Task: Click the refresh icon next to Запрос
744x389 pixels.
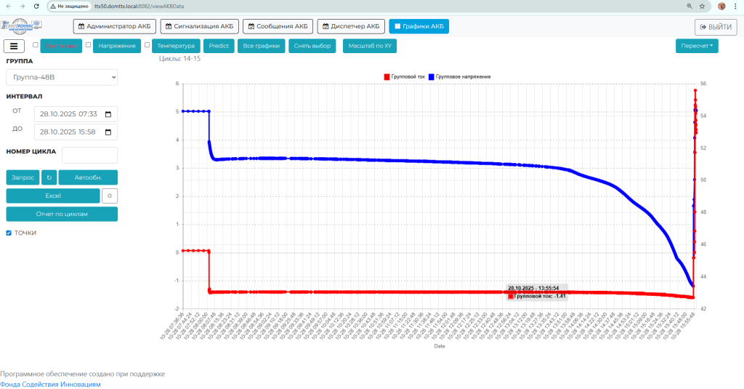Action: 49,177
